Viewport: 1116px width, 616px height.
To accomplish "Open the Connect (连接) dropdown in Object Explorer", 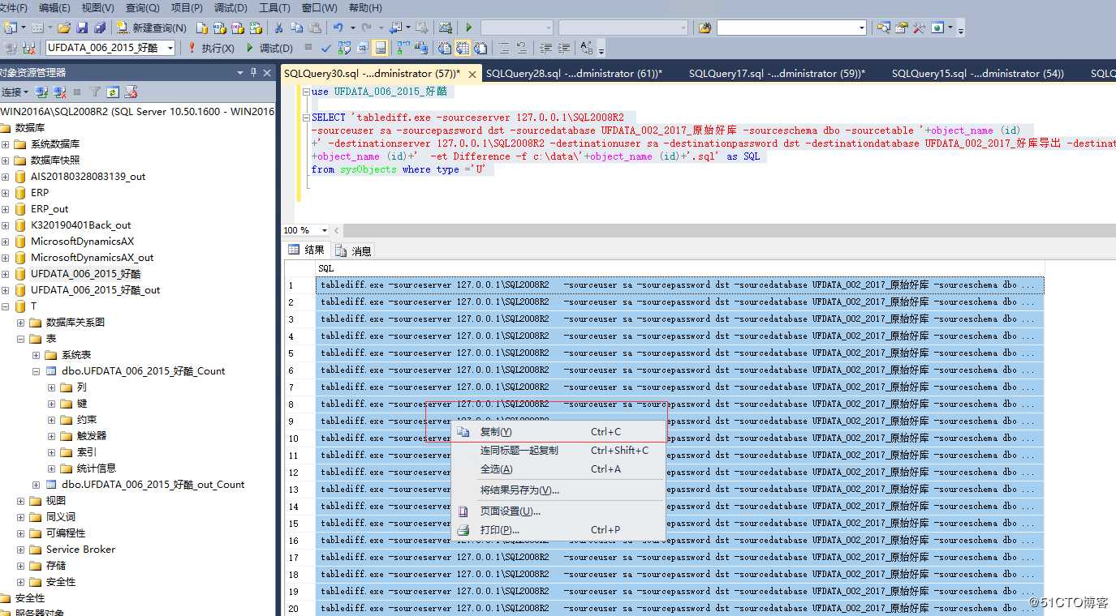I will pyautogui.click(x=15, y=92).
